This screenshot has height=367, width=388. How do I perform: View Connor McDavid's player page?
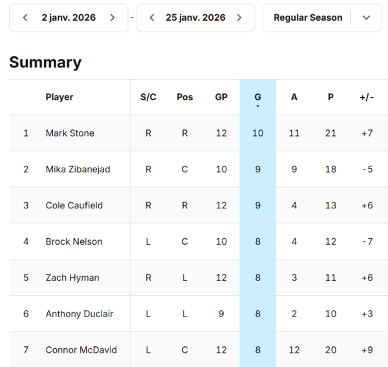(81, 350)
